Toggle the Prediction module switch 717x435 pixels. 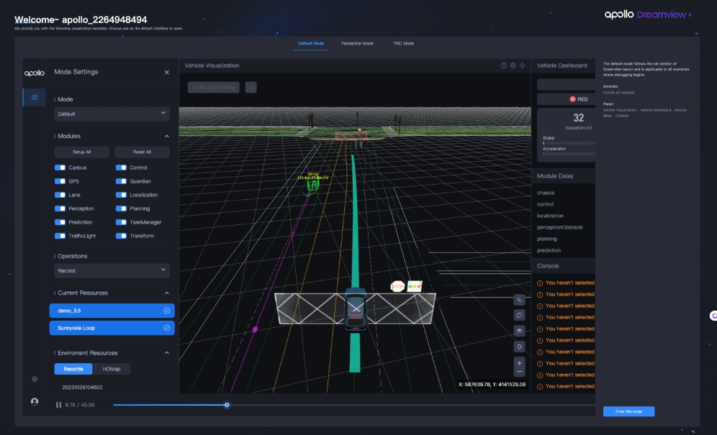click(x=60, y=222)
